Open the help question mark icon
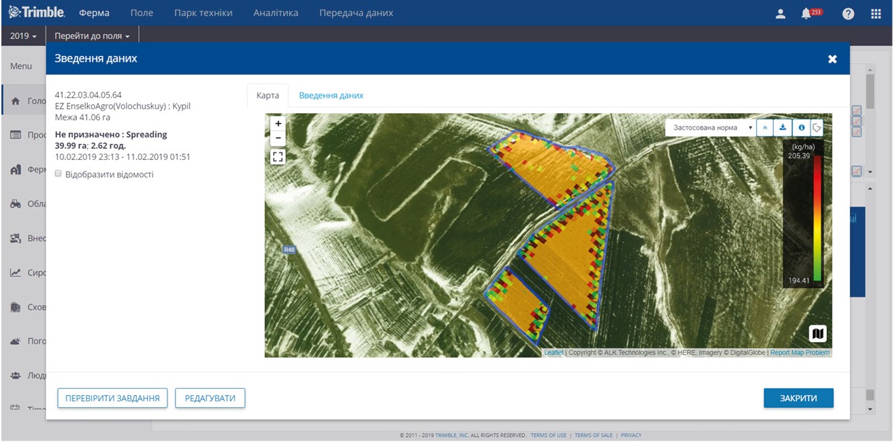 pos(848,13)
